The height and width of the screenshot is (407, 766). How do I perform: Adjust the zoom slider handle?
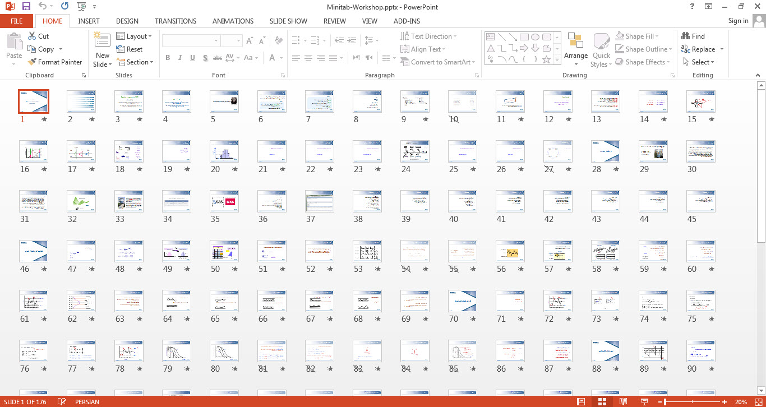[x=666, y=402]
